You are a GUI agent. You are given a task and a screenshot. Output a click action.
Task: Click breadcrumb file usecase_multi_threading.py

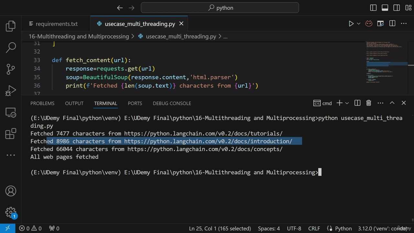click(181, 37)
